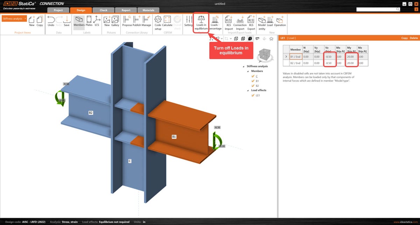420x225 pixels.
Task: Uncheck the B1 member checkbox
Action: [x=253, y=81]
